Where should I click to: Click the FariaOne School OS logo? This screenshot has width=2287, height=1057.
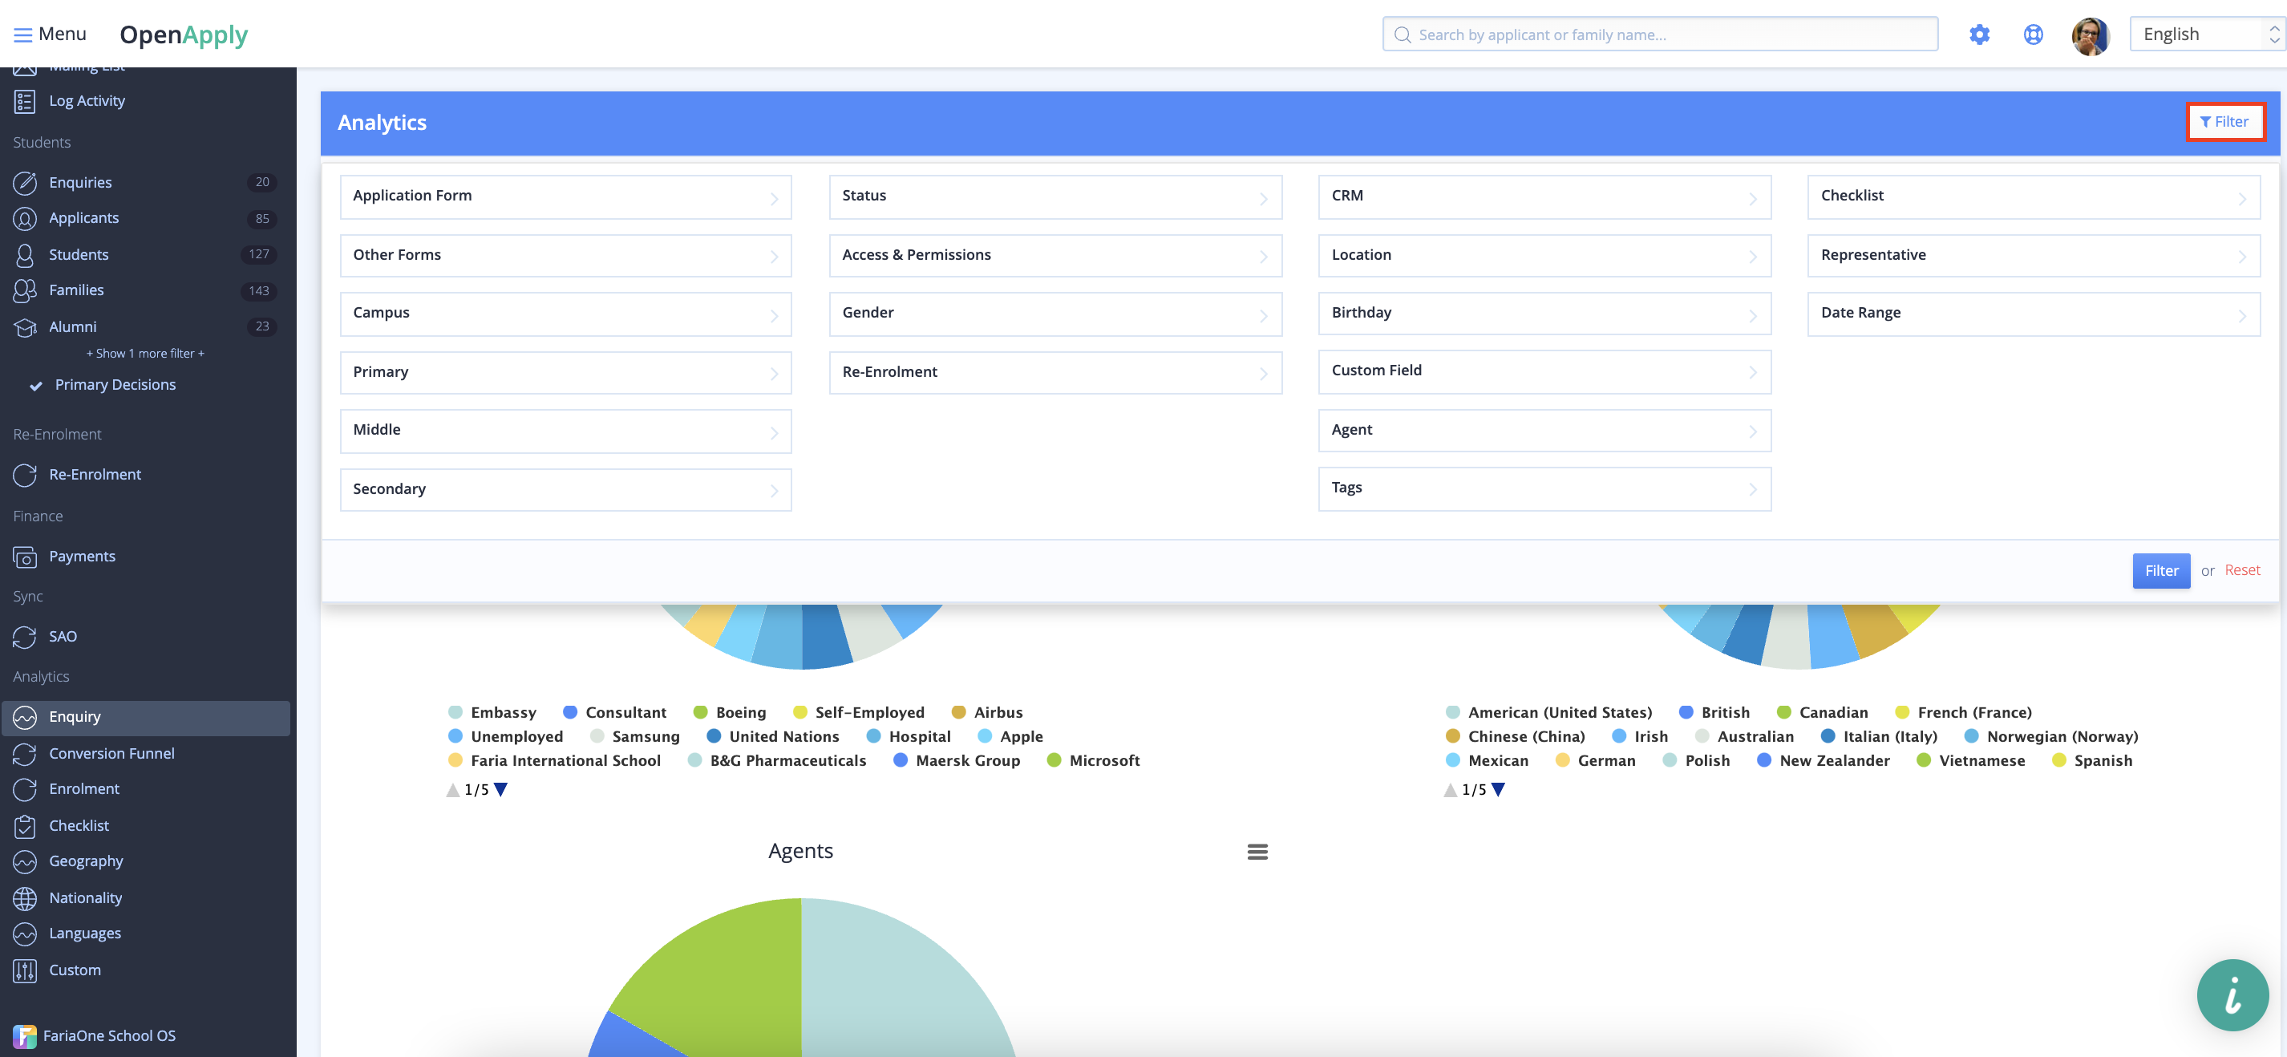coord(25,1035)
